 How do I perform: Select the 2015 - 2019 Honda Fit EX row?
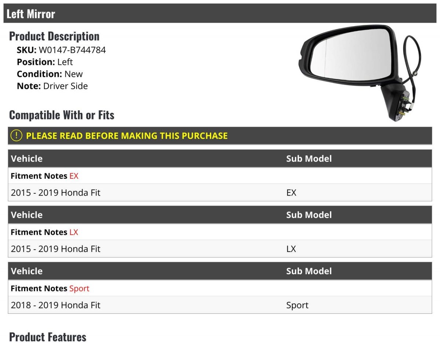click(220, 193)
